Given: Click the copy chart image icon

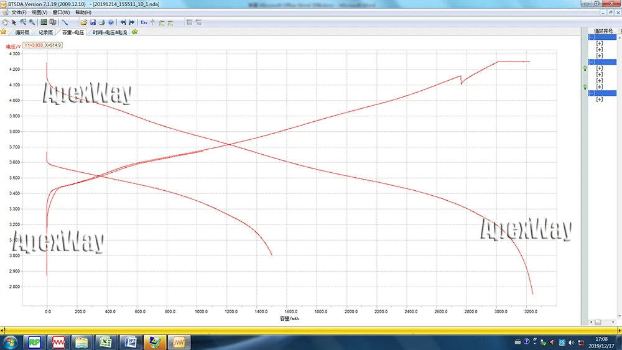Looking at the screenshot, I should tap(53, 22).
